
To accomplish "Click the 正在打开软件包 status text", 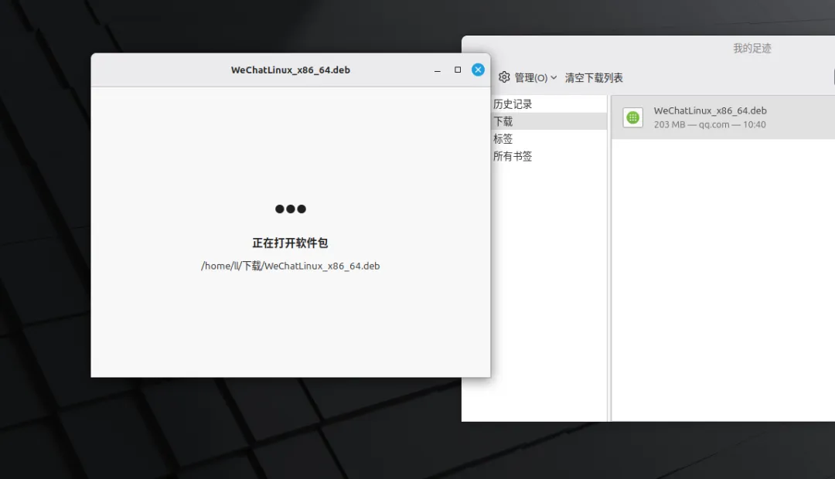I will coord(290,243).
